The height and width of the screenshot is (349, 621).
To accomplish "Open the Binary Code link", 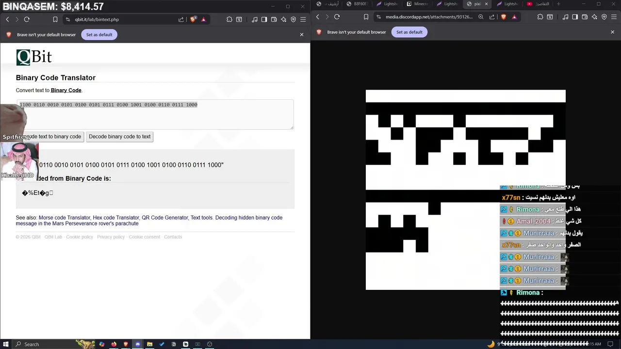I will coord(66,90).
